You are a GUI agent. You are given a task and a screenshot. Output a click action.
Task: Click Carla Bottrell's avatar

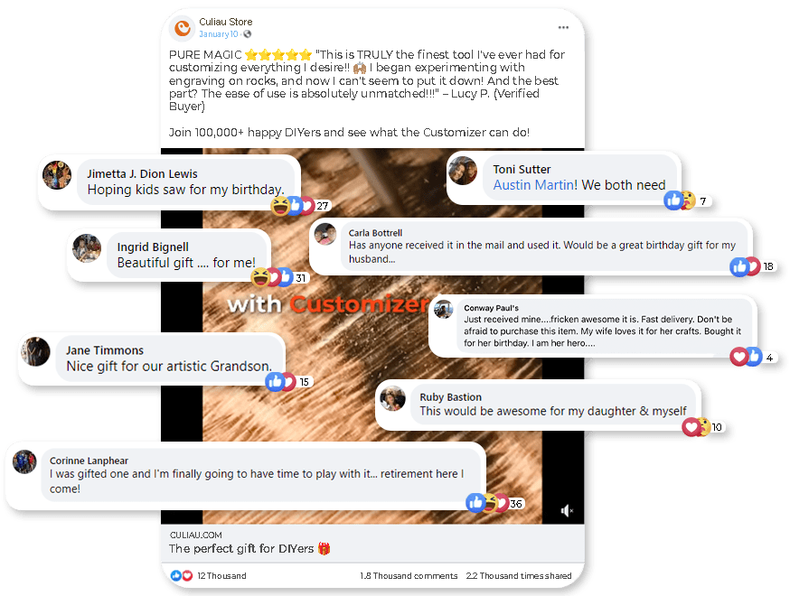(325, 234)
